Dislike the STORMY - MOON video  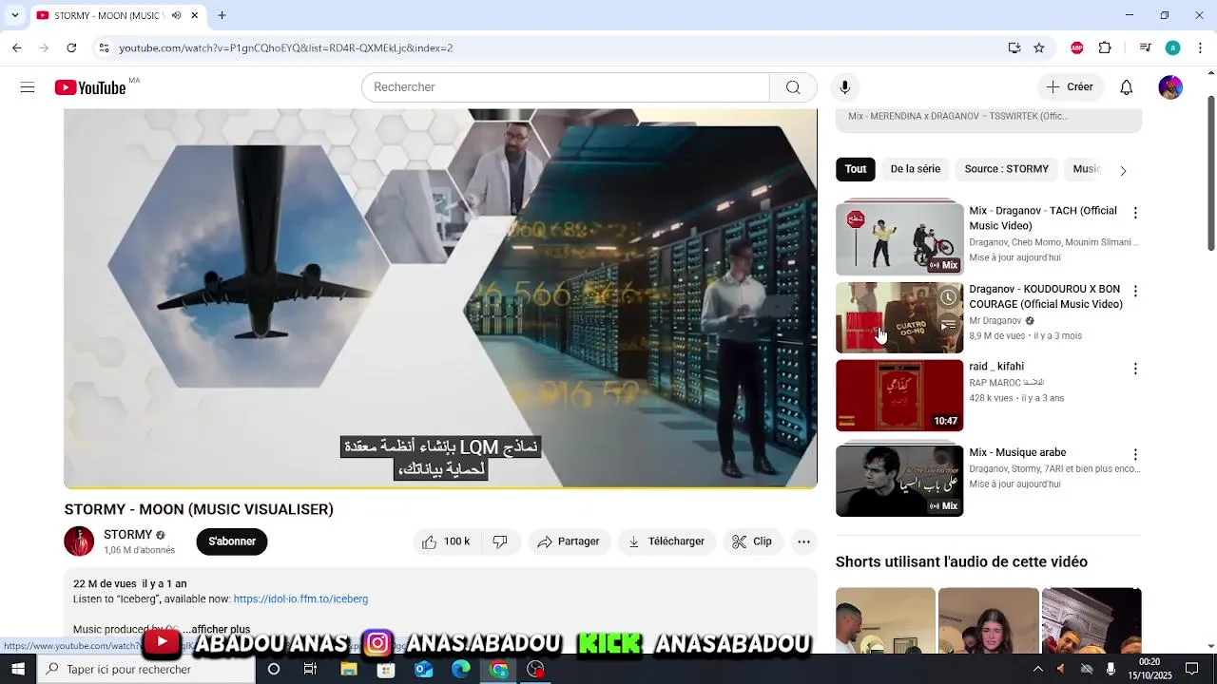500,541
